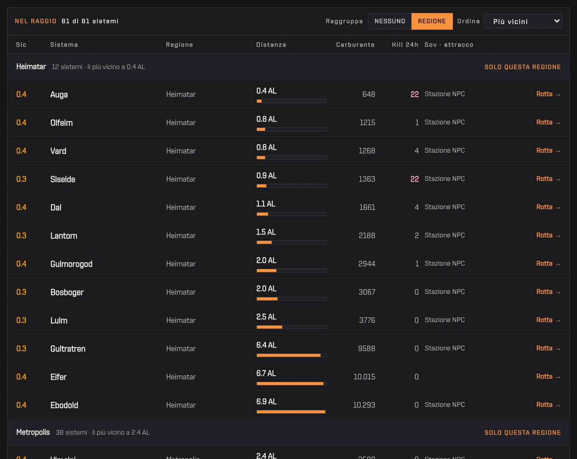The image size is (577, 459).
Task: Sort by the Carburante column header
Action: click(355, 45)
